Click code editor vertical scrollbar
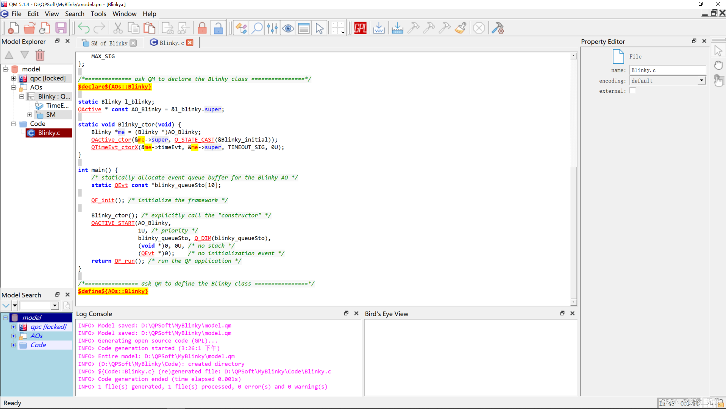The image size is (726, 409). pyautogui.click(x=574, y=179)
